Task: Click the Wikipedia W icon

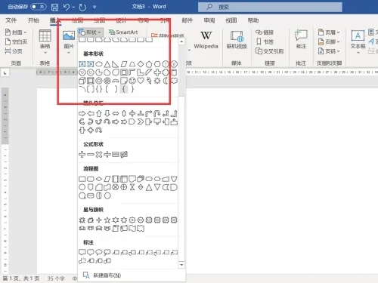Action: pyautogui.click(x=206, y=35)
